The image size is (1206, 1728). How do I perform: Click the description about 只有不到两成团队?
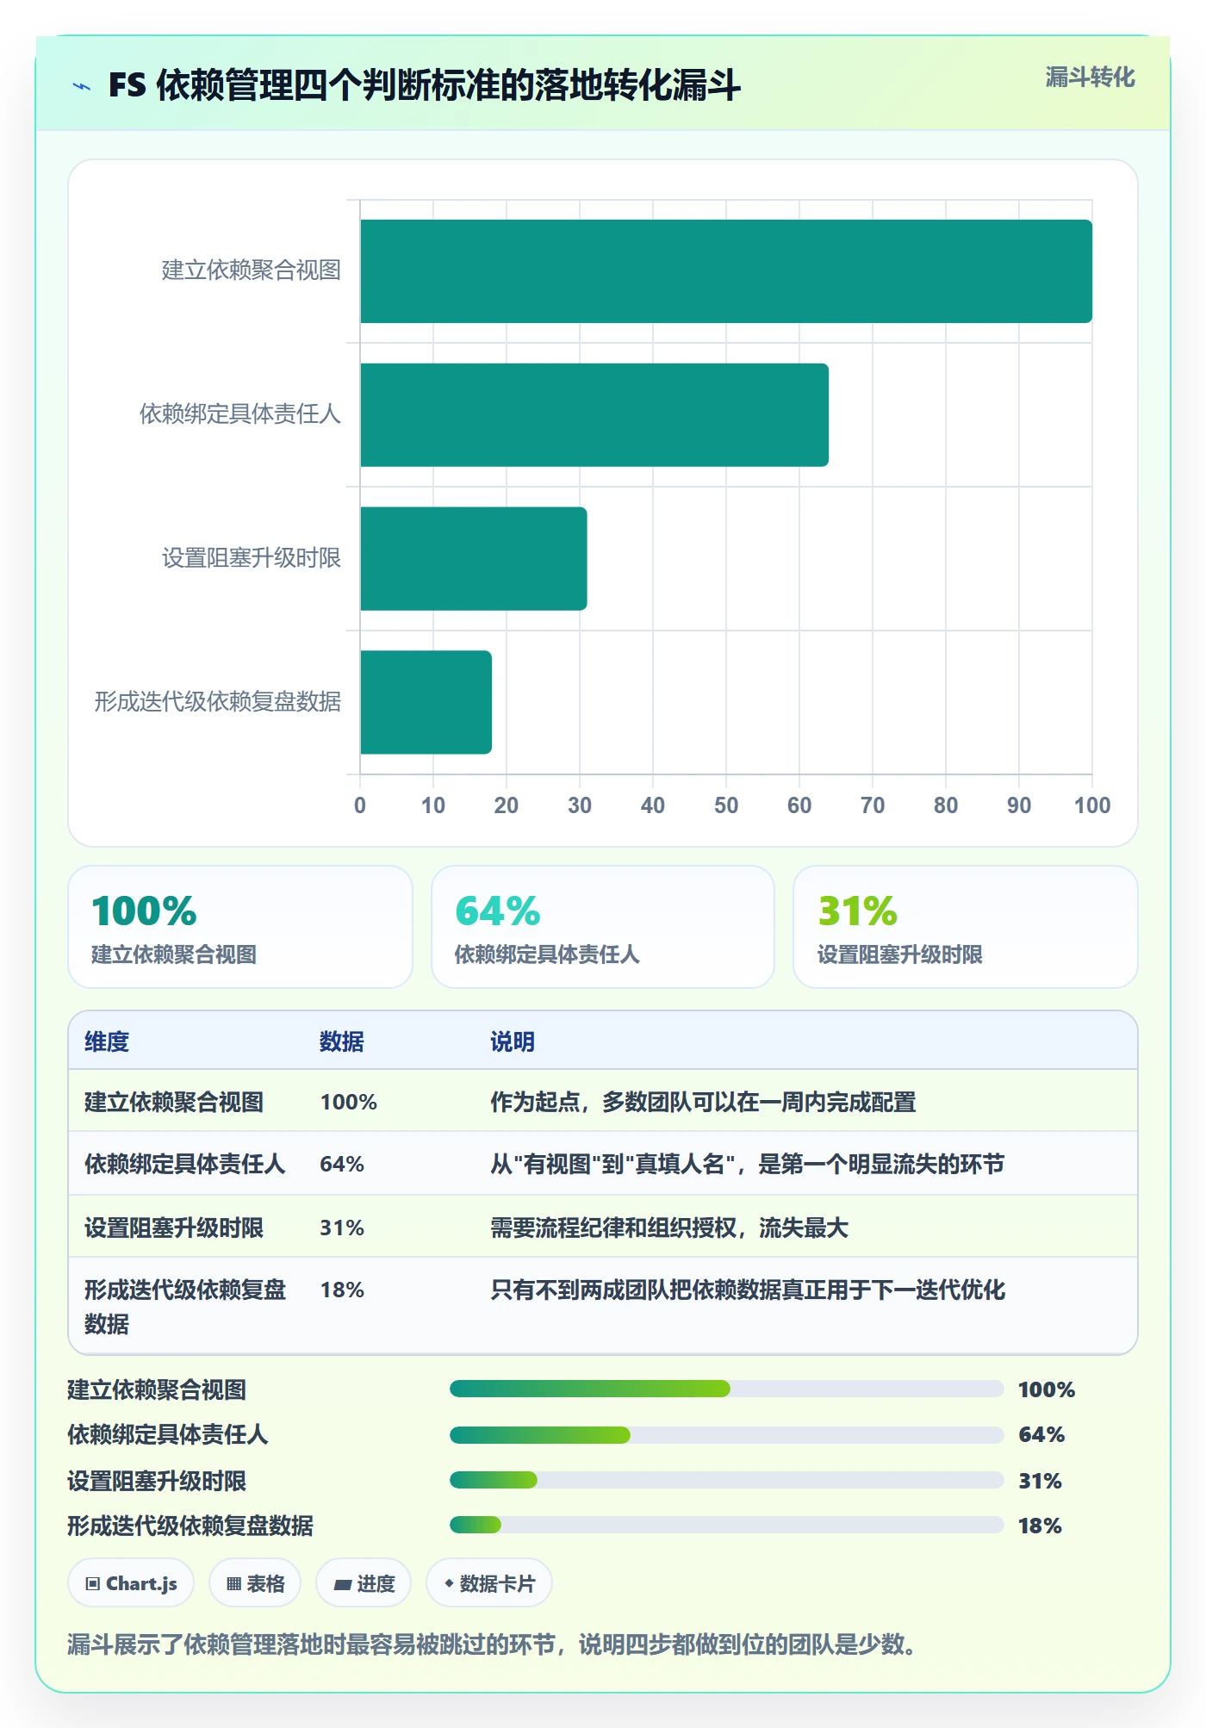pos(748,1290)
